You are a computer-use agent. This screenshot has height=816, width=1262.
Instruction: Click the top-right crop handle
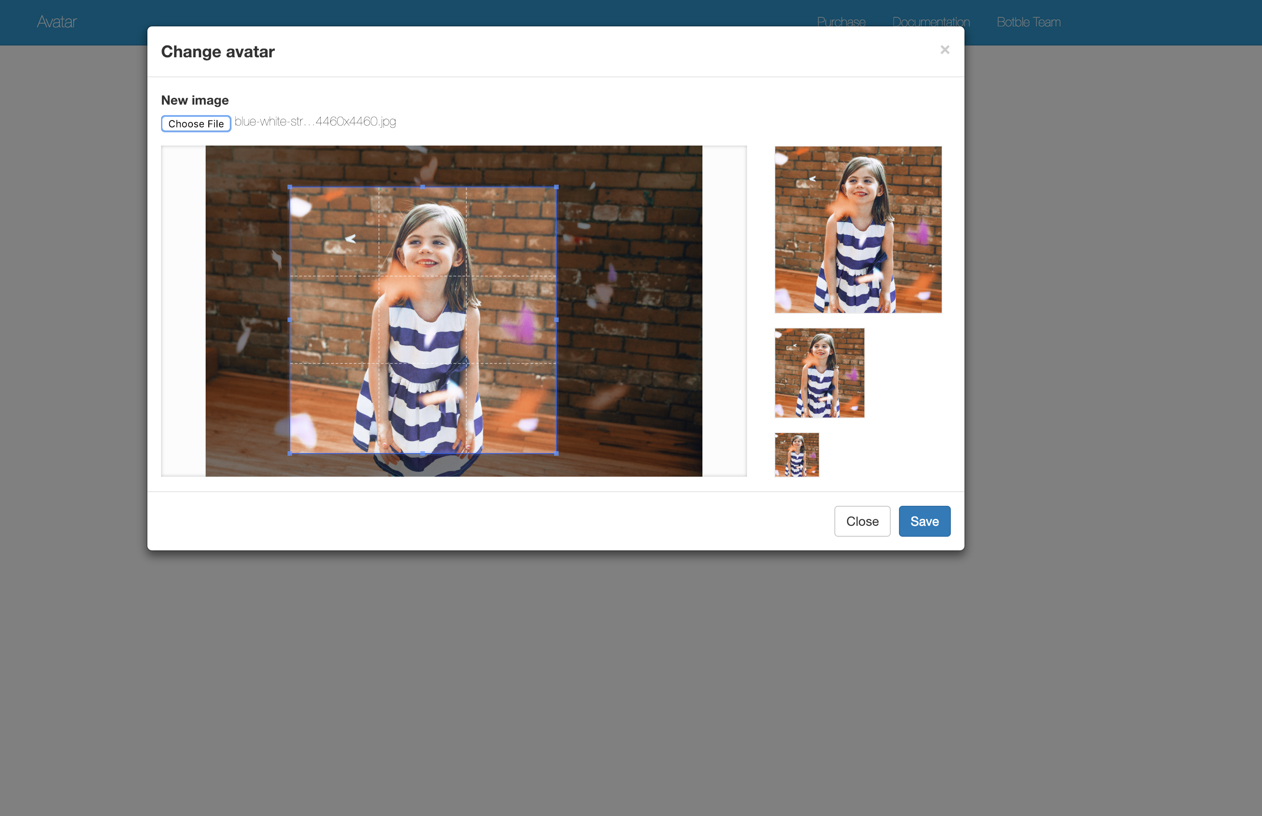click(x=556, y=187)
